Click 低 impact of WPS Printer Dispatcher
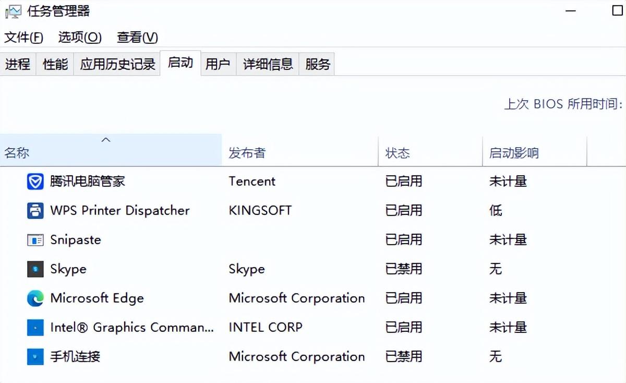 tap(496, 211)
